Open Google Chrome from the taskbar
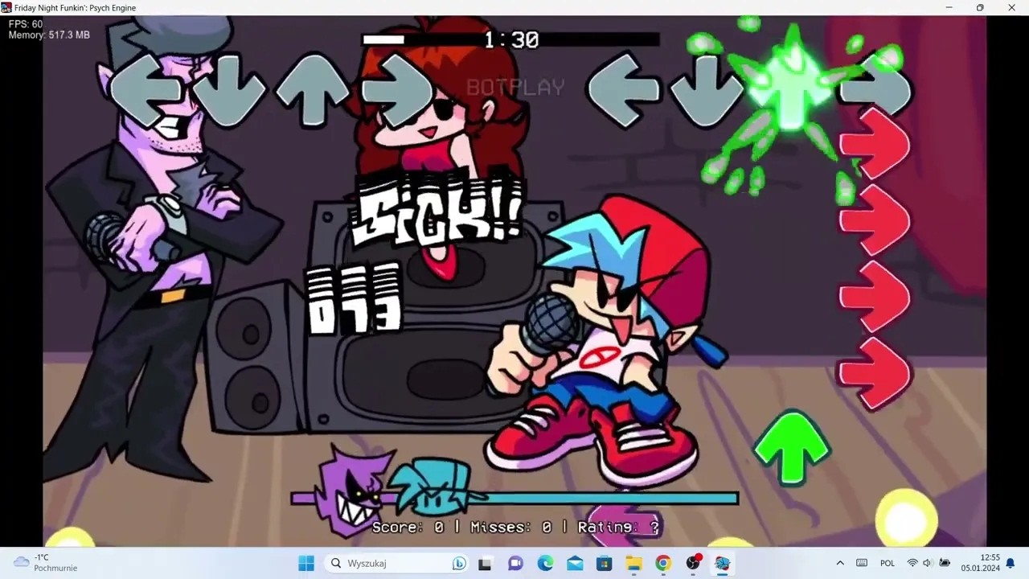This screenshot has height=579, width=1029. coord(663,564)
